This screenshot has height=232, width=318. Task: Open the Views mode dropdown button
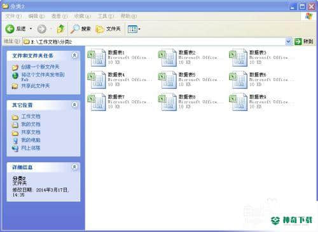[134, 29]
